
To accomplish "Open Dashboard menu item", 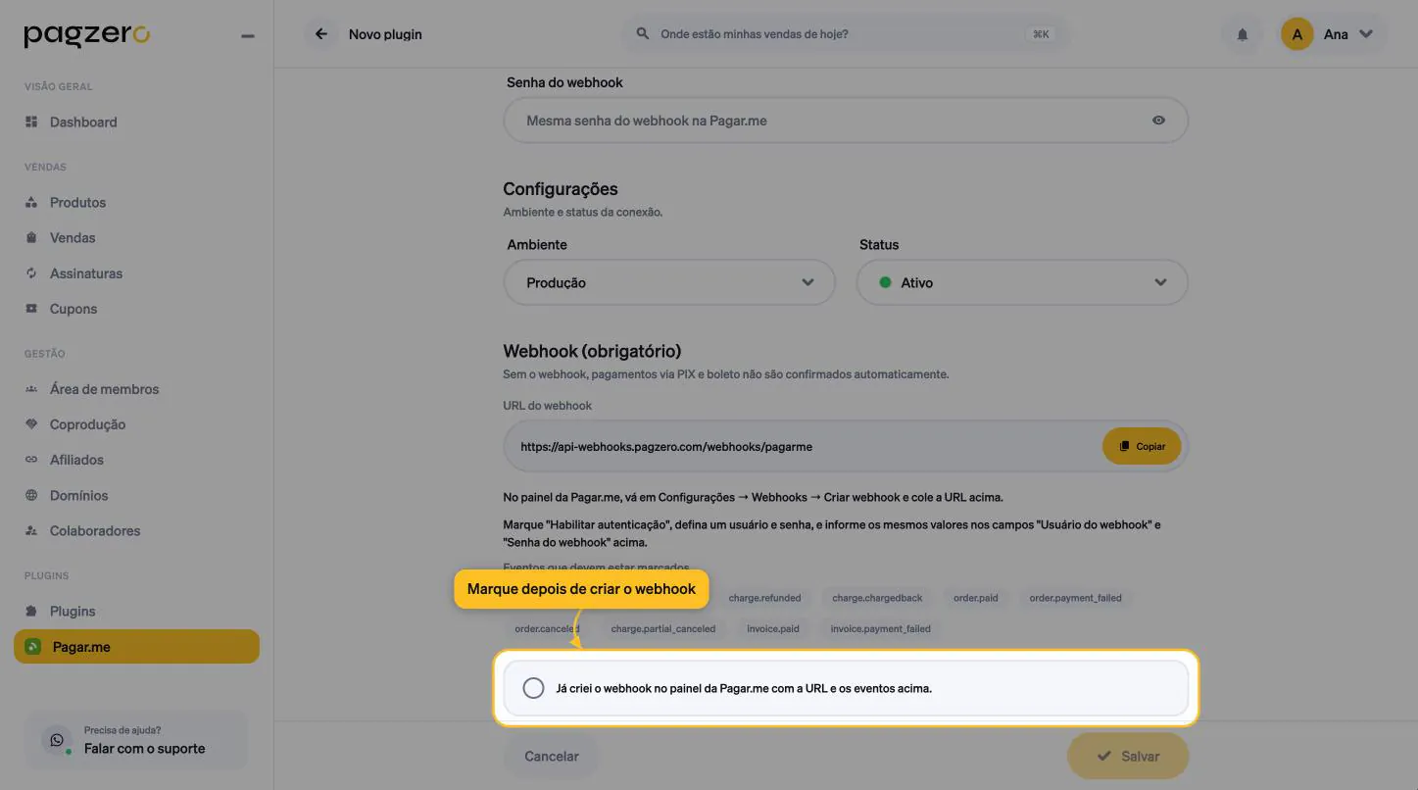I will [136, 123].
